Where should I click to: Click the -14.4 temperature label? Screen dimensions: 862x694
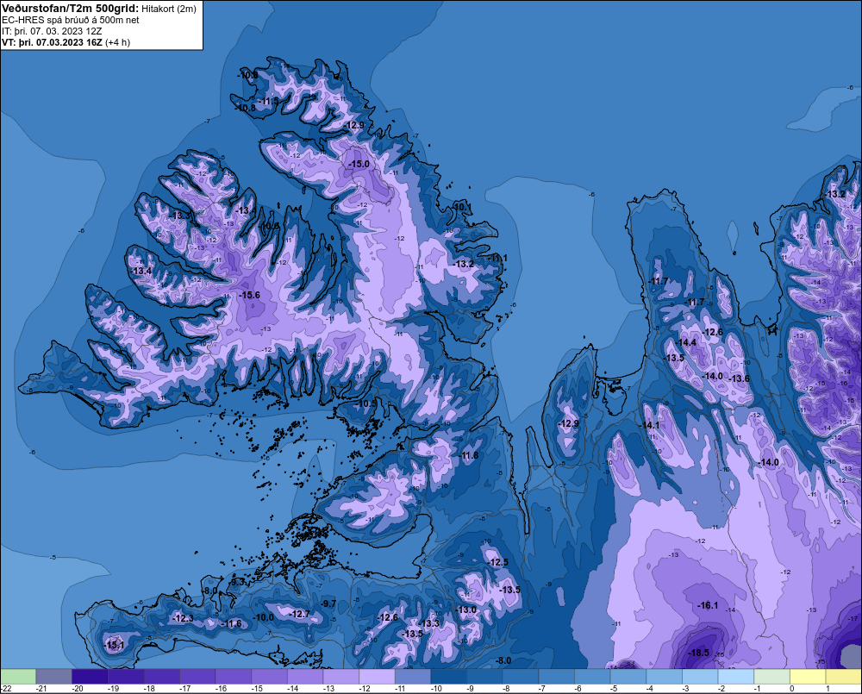click(686, 342)
